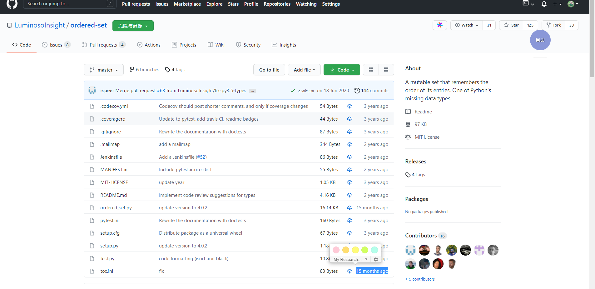Open the ordered_set.py file
Viewport: 595px width, 289px height.
[116, 208]
